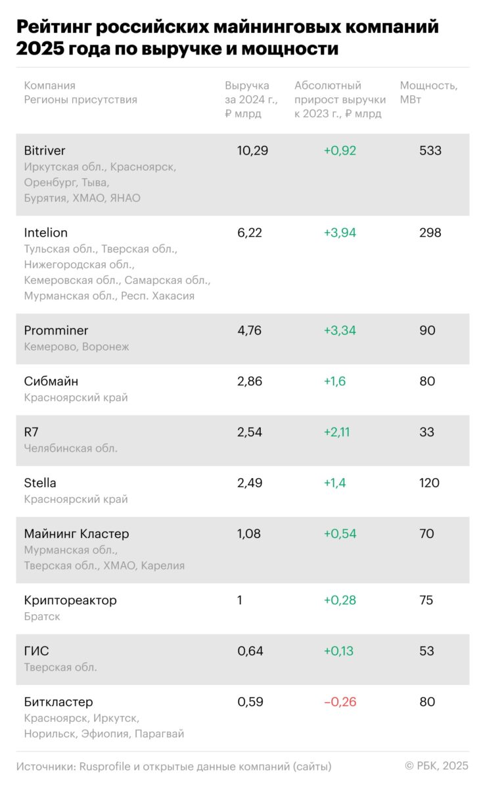Click the Мощность, МВт column header
The width and height of the screenshot is (485, 789).
[428, 92]
